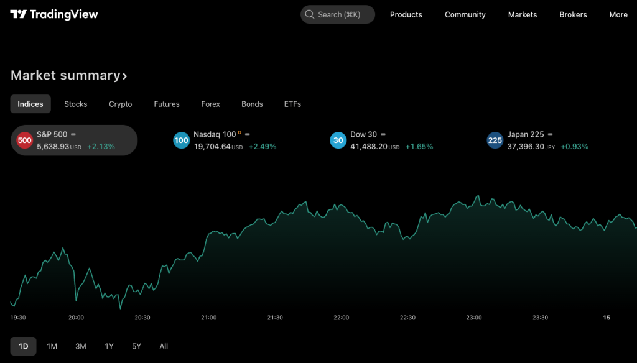Switch to the ETFs tab
The width and height of the screenshot is (637, 363).
tap(292, 104)
